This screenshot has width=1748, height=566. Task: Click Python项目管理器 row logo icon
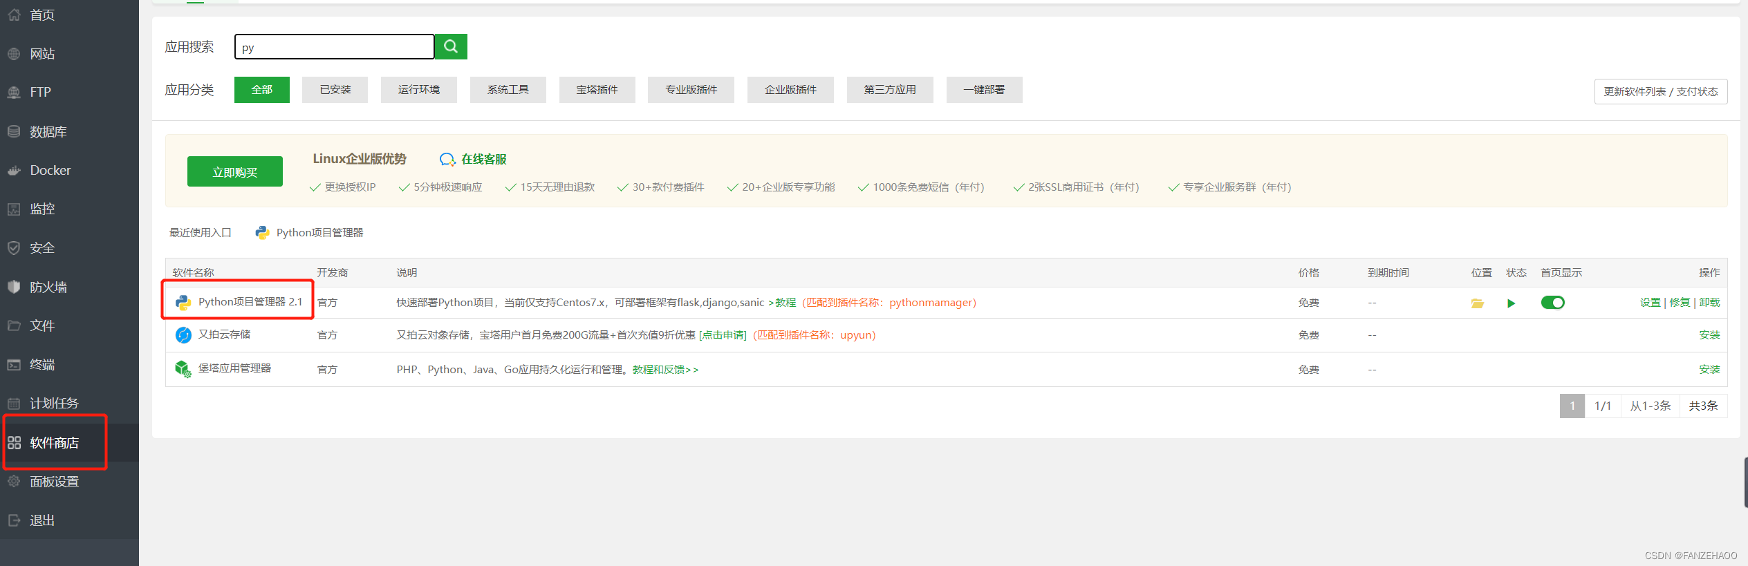click(x=183, y=302)
